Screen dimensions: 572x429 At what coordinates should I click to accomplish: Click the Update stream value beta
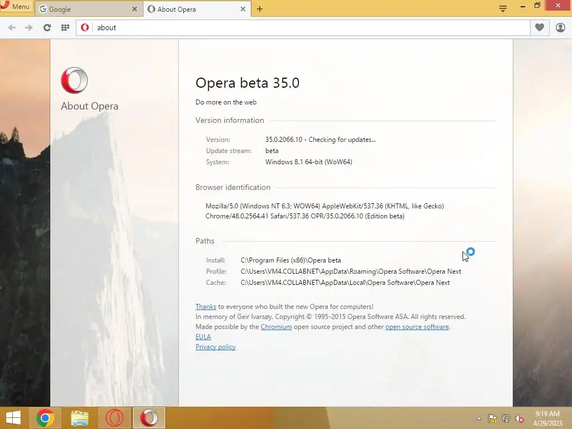(x=272, y=151)
